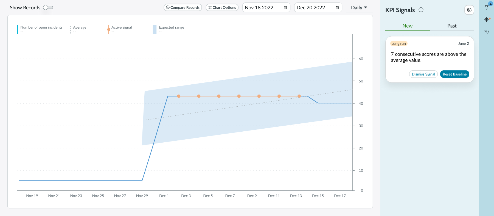Select the New signals tab
The image size is (494, 216).
[407, 26]
